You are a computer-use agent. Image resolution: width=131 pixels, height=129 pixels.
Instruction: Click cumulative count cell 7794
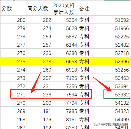point(65,102)
